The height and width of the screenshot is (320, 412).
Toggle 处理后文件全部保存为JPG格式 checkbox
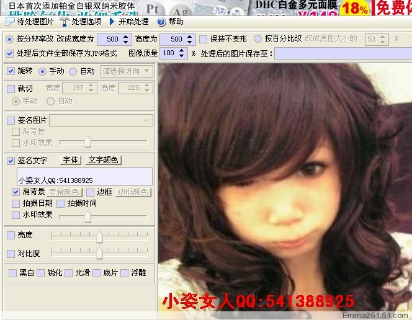click(x=10, y=54)
